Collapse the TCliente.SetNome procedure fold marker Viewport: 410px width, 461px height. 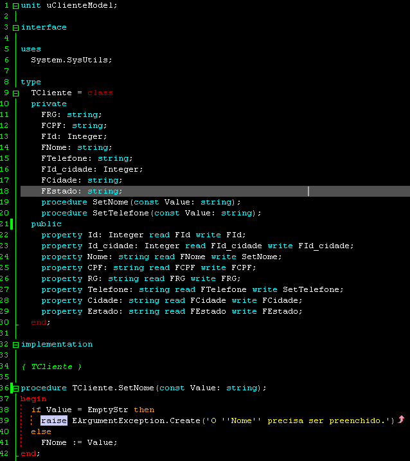[15, 389]
